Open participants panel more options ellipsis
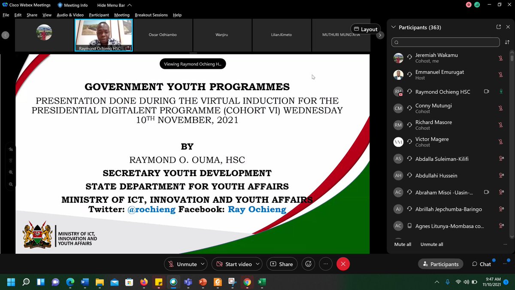The height and width of the screenshot is (290, 515). [505, 244]
